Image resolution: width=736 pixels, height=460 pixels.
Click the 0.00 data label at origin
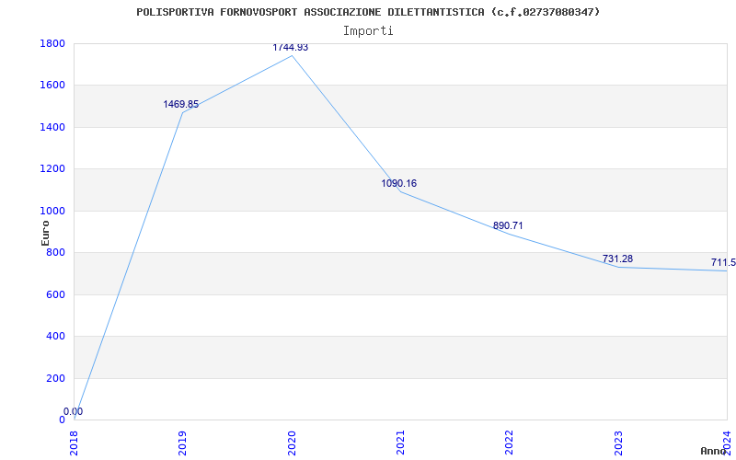coord(74,411)
